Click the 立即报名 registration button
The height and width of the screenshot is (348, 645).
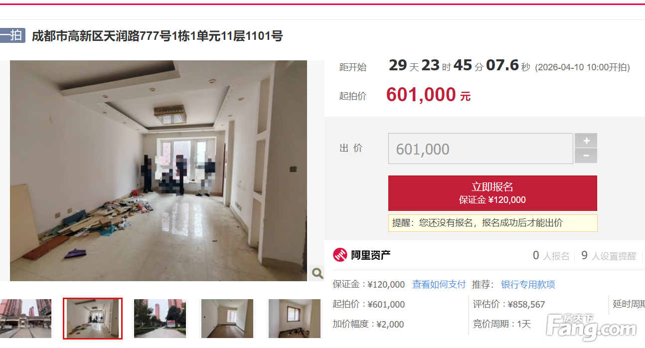coord(492,193)
